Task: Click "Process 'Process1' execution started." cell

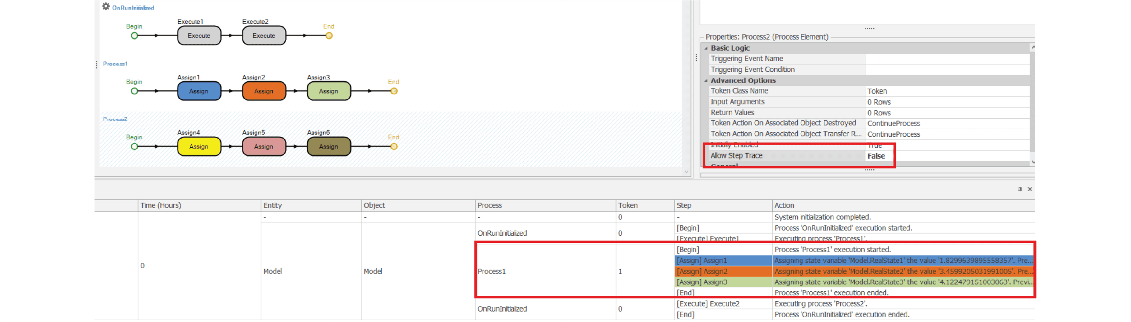Action: point(904,250)
